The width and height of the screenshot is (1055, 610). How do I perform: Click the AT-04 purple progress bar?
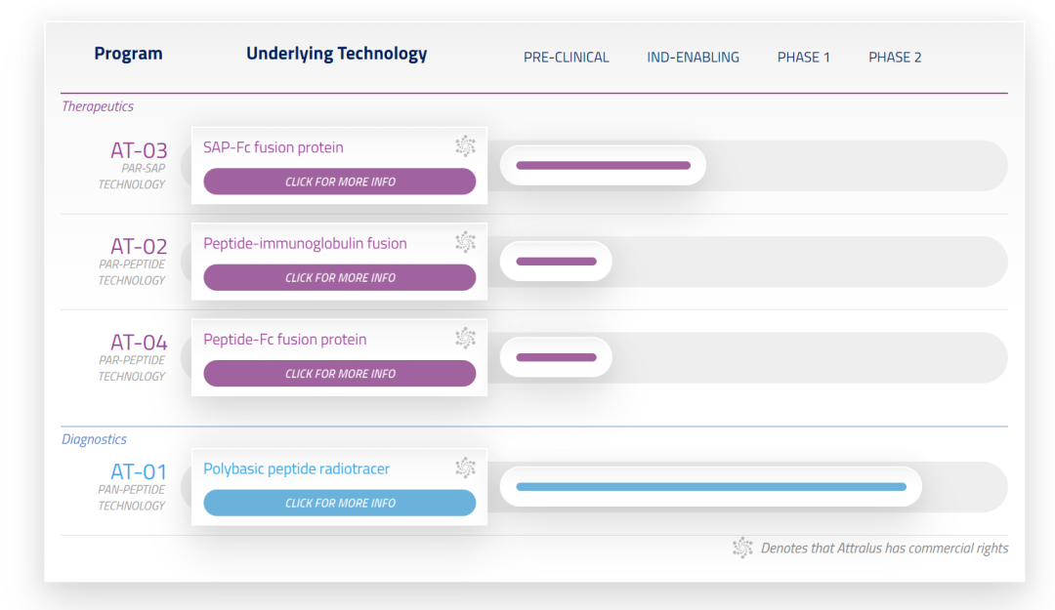pyautogui.click(x=556, y=357)
